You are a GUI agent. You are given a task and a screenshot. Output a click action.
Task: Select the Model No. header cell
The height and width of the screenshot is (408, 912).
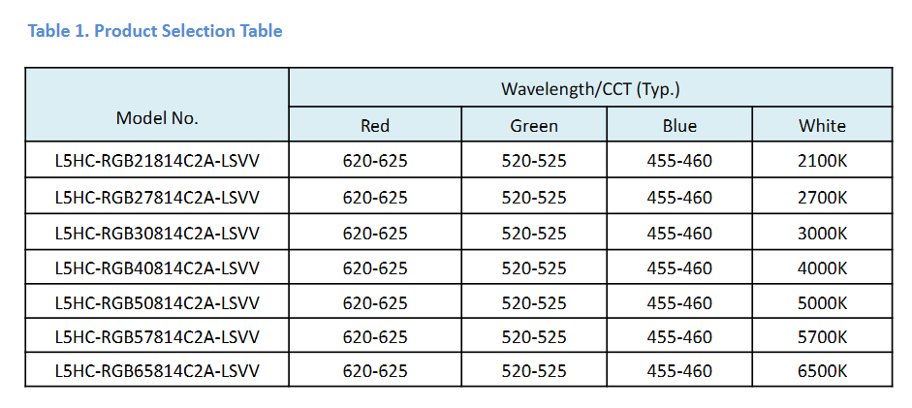(157, 118)
